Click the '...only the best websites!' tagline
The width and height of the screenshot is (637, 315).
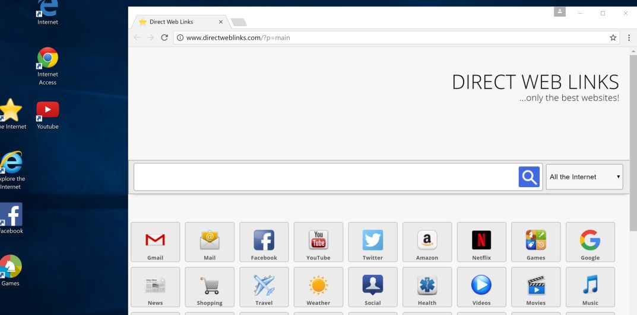tap(569, 98)
